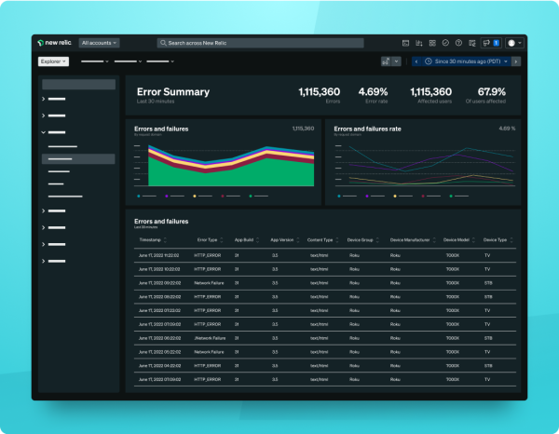The image size is (559, 434).
Task: Open the chart icon in the top bar
Action: pyautogui.click(x=419, y=43)
